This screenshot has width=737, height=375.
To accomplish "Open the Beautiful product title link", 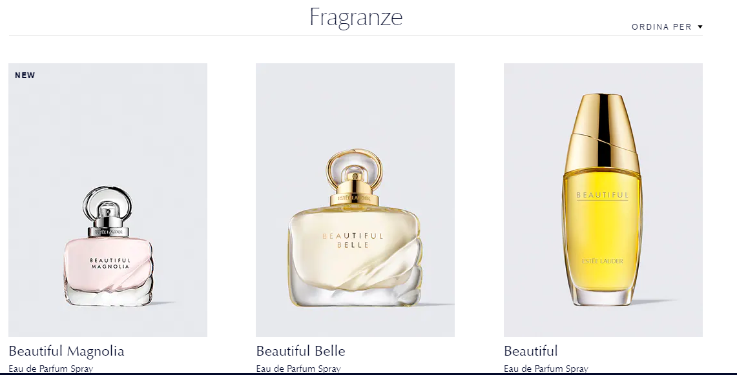I will point(531,351).
